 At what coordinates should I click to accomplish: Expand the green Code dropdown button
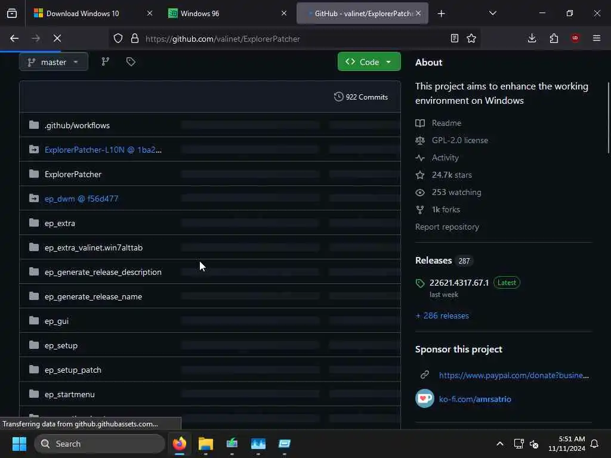[369, 62]
